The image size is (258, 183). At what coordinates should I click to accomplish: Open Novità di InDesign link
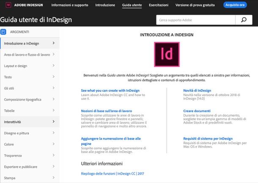pos(197,90)
